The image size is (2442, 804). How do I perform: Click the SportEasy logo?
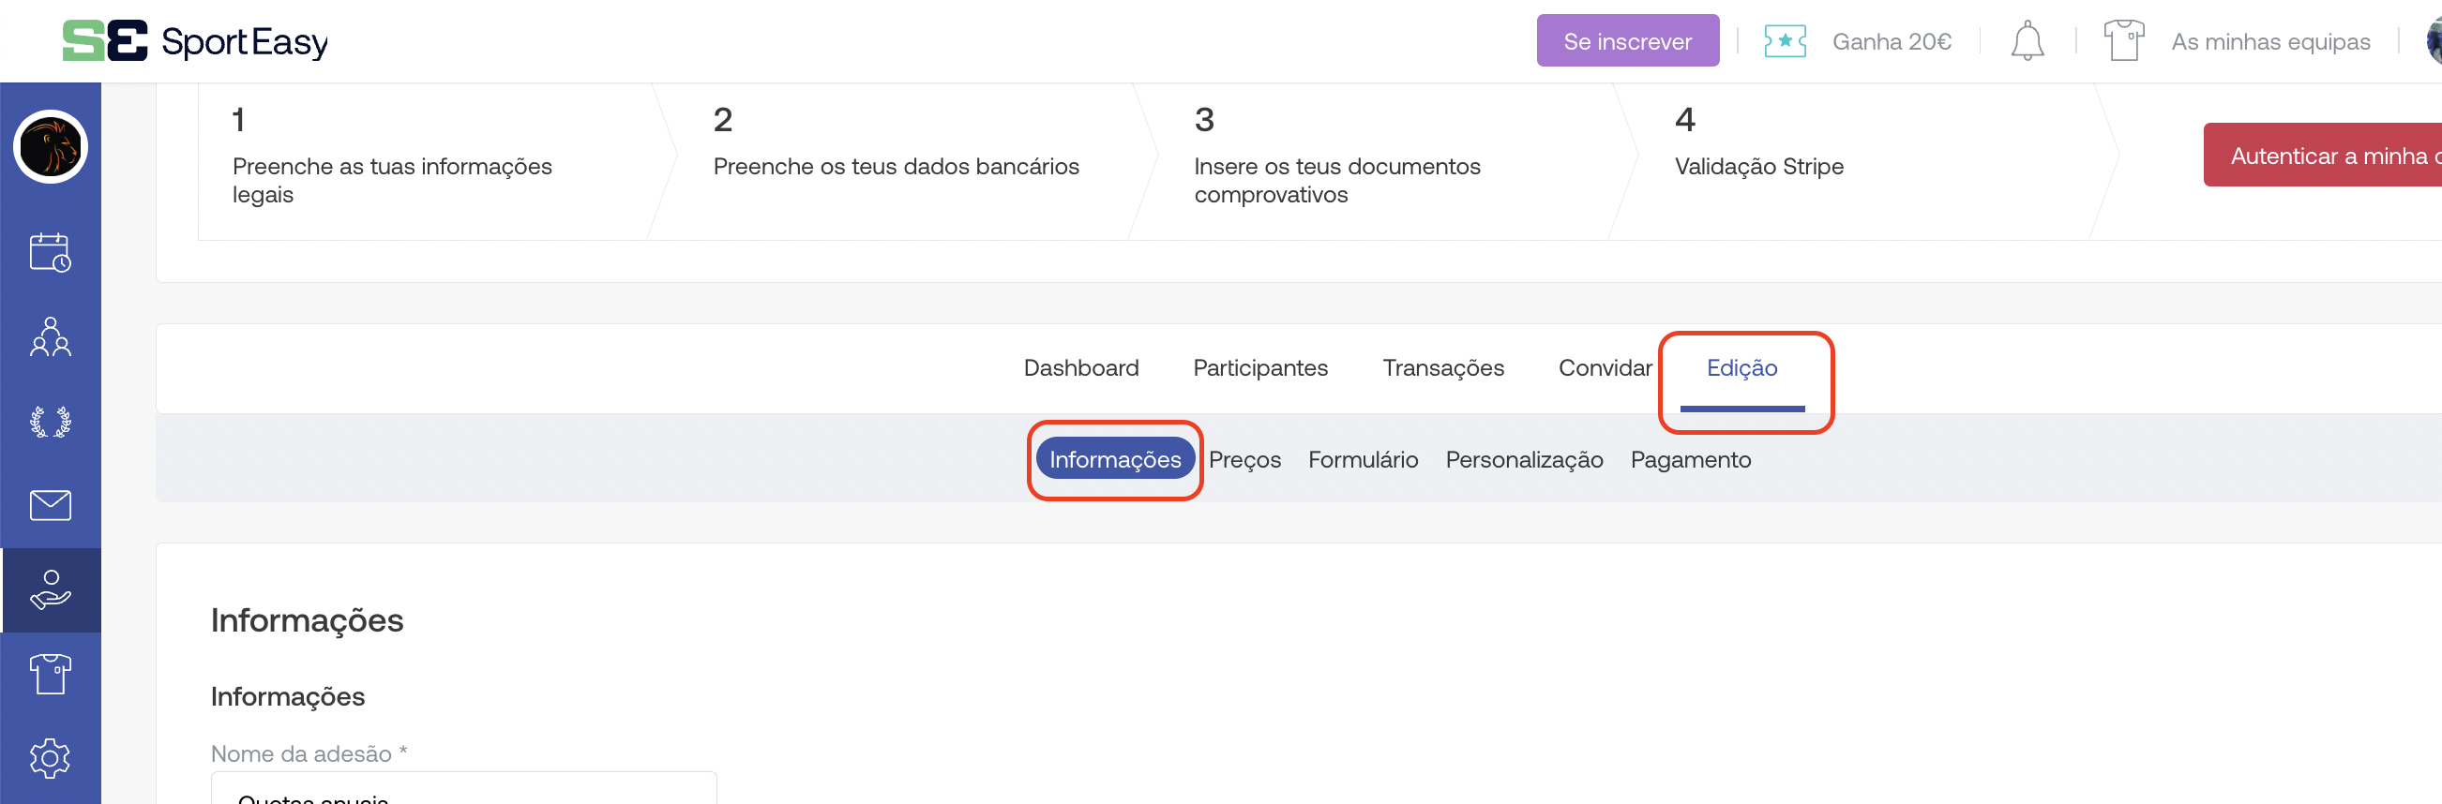point(195,40)
